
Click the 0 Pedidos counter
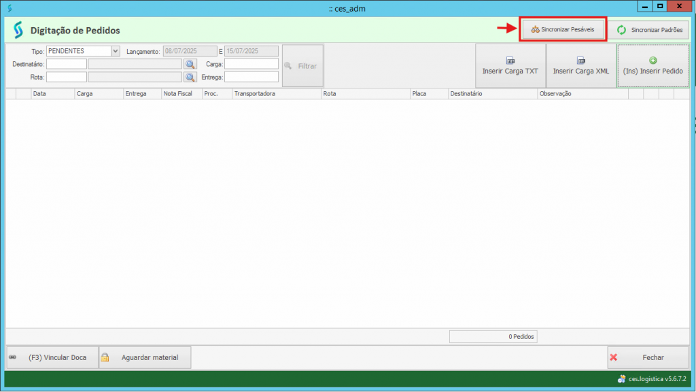pyautogui.click(x=493, y=337)
